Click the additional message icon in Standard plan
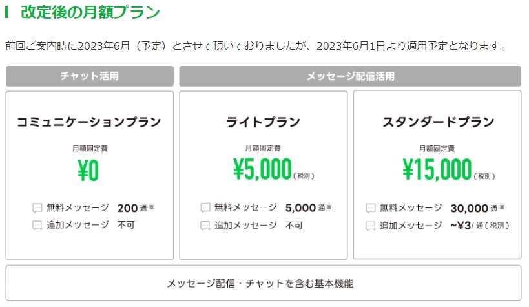This screenshot has height=307, width=529. [x=371, y=226]
